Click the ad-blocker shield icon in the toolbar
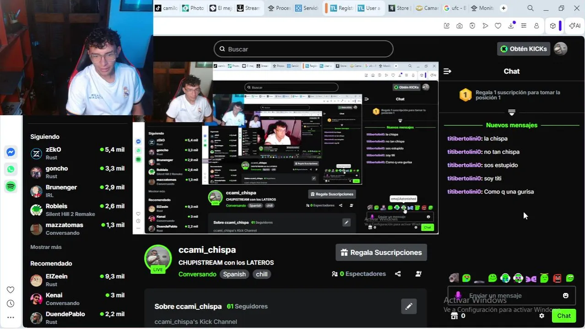 tap(472, 26)
